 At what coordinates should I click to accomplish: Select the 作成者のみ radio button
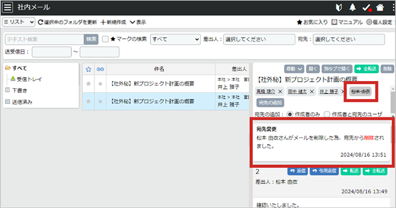290,114
